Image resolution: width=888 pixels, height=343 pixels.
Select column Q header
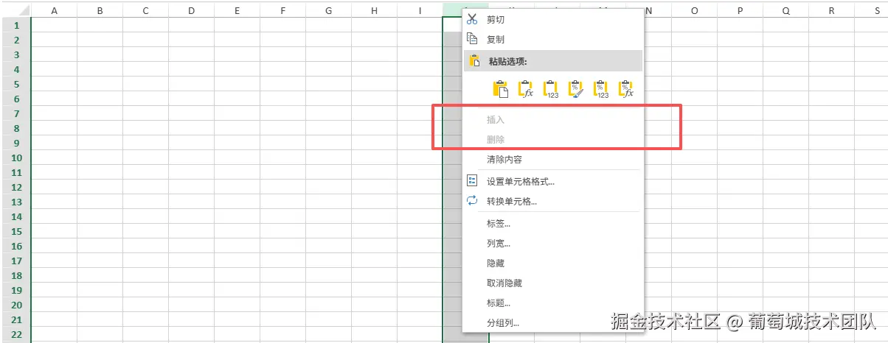click(x=785, y=10)
